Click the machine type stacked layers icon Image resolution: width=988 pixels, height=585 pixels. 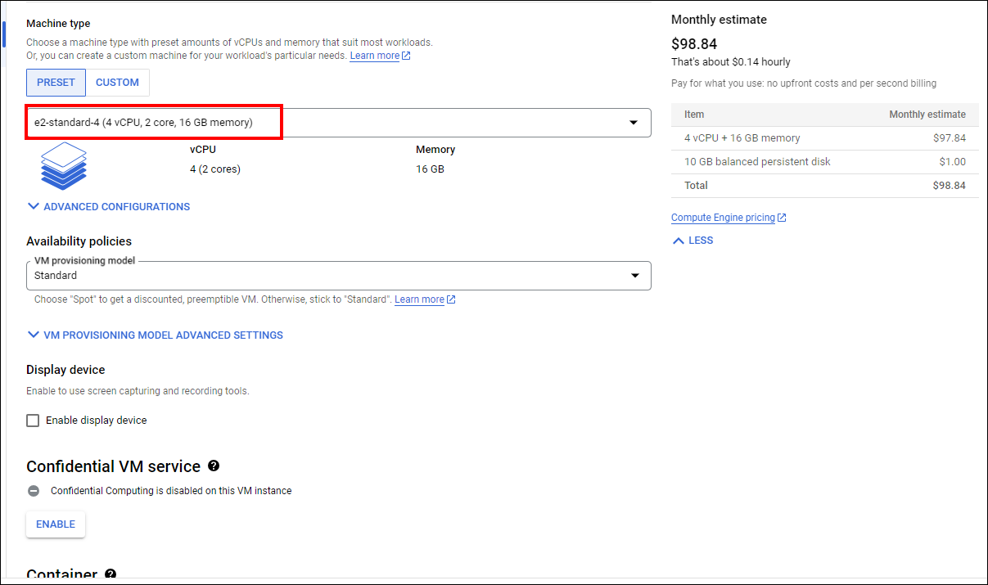64,165
